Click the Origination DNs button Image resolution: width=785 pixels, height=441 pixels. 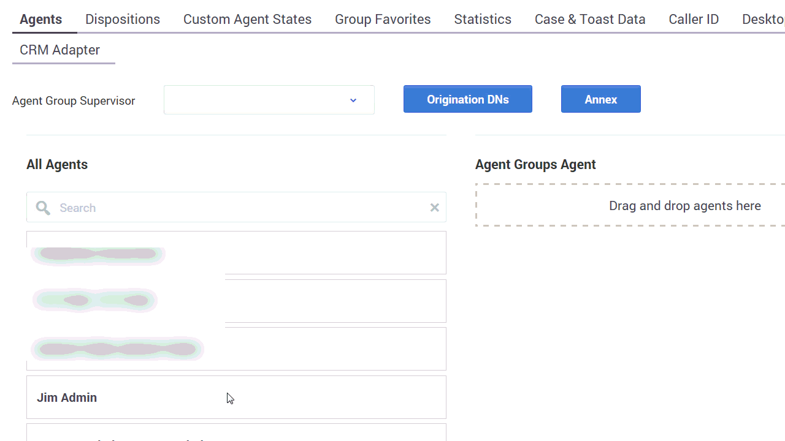click(467, 99)
